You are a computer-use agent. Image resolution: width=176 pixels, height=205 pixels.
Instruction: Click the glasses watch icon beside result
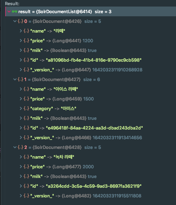(15, 12)
